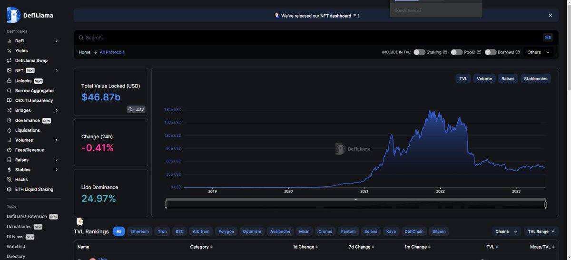Click the Stables dollar icon
Viewport: 571px width, 260px height.
click(9, 170)
